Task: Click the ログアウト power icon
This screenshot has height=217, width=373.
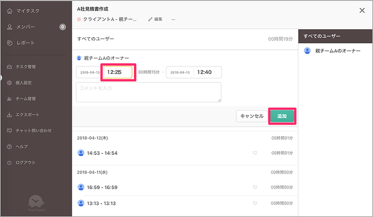Action: [x=9, y=163]
